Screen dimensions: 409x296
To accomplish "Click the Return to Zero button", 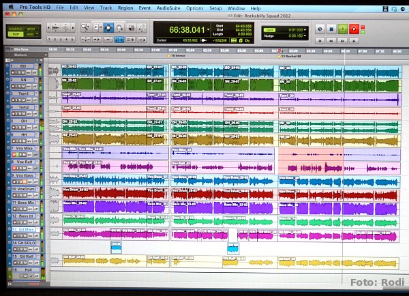I will click(320, 41).
